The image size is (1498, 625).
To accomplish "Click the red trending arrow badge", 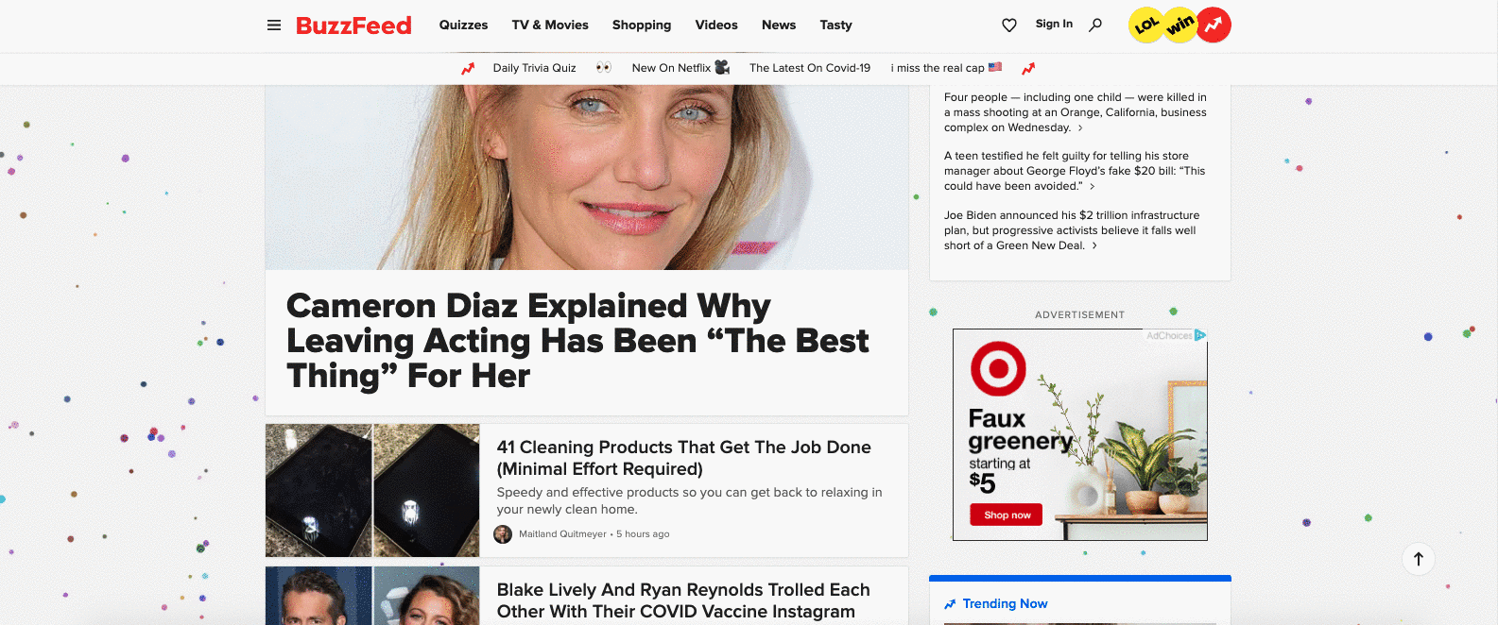I will tap(1214, 25).
